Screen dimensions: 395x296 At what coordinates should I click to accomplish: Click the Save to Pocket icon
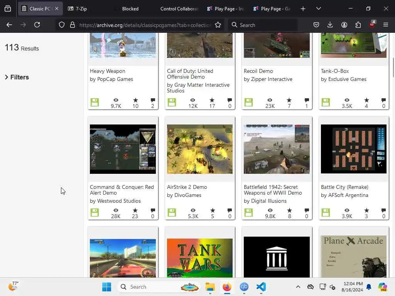point(316,25)
